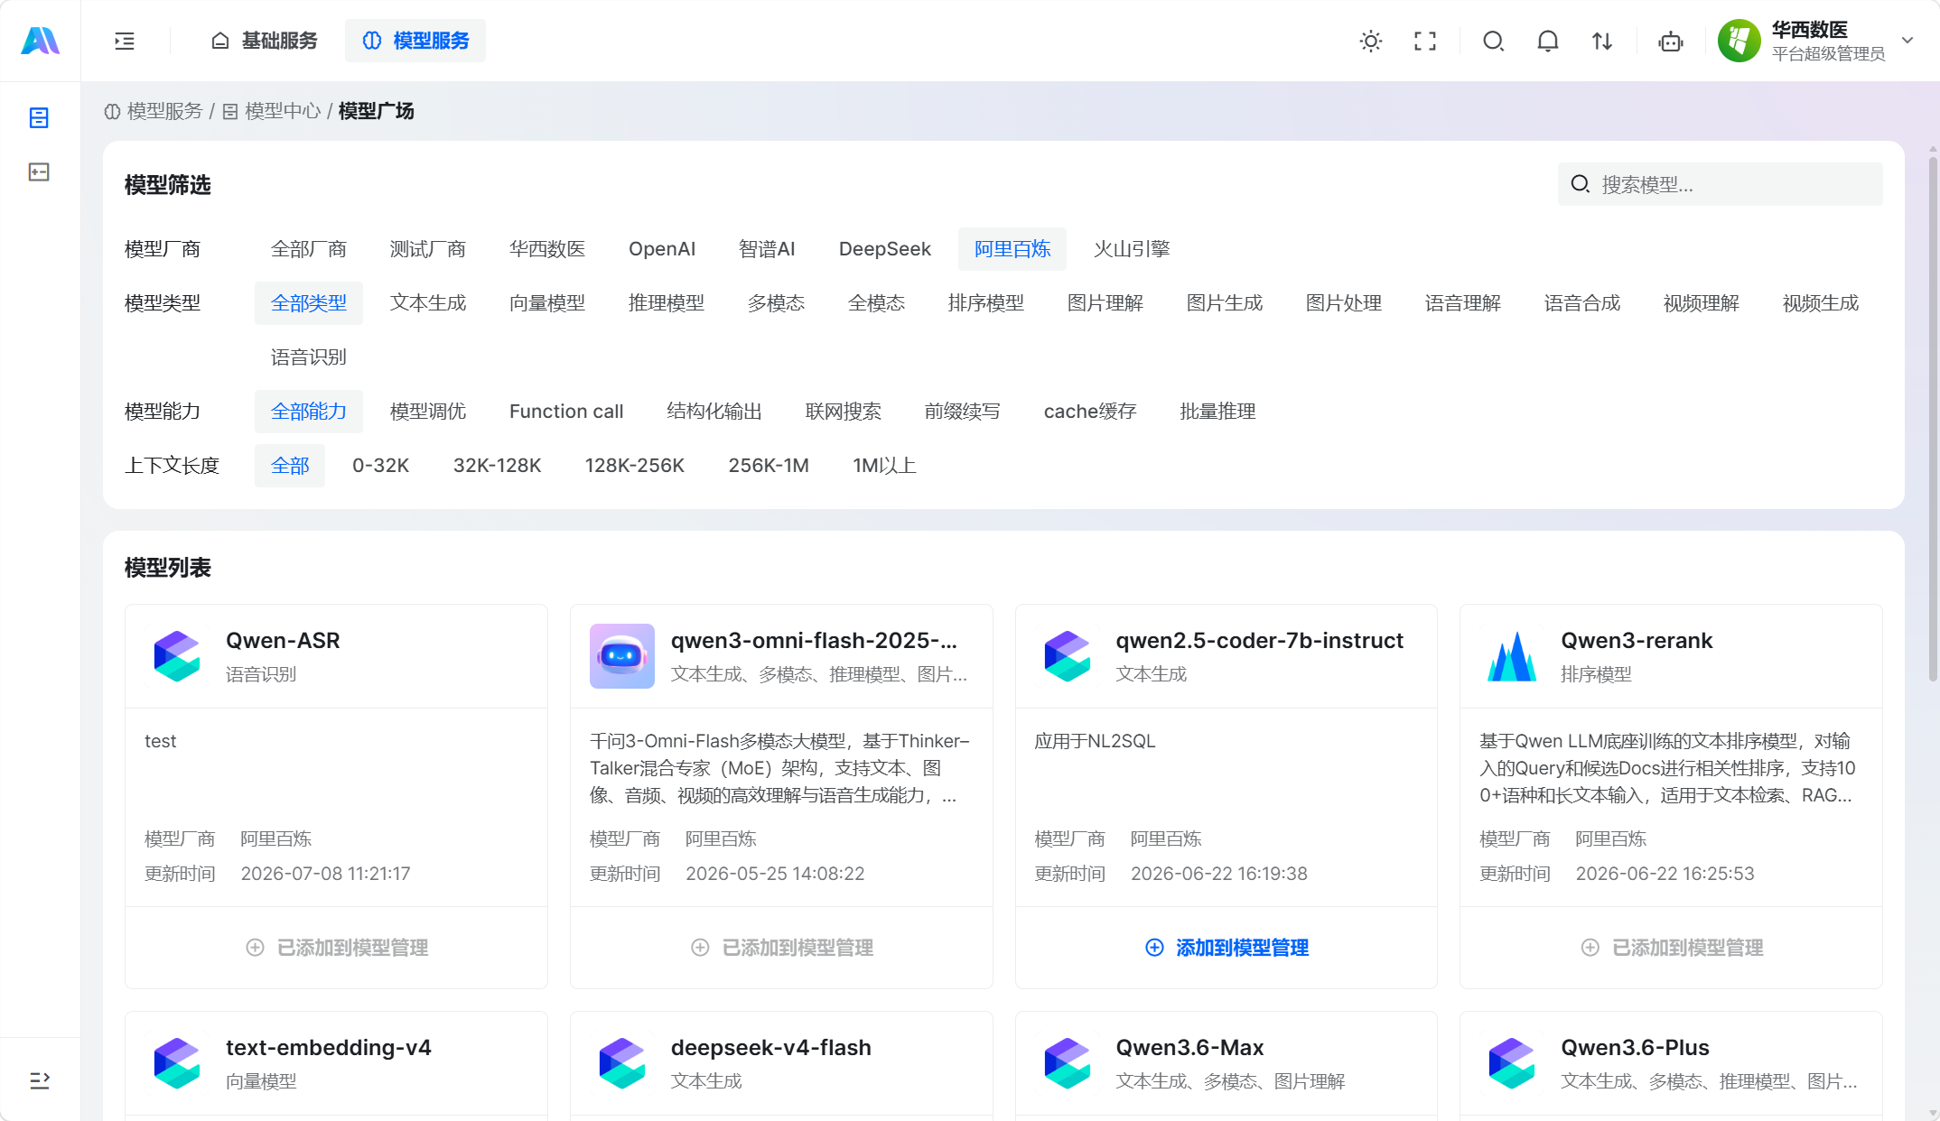The width and height of the screenshot is (1940, 1121).
Task: Click the Qwen-ASR model logo
Action: pyautogui.click(x=177, y=656)
